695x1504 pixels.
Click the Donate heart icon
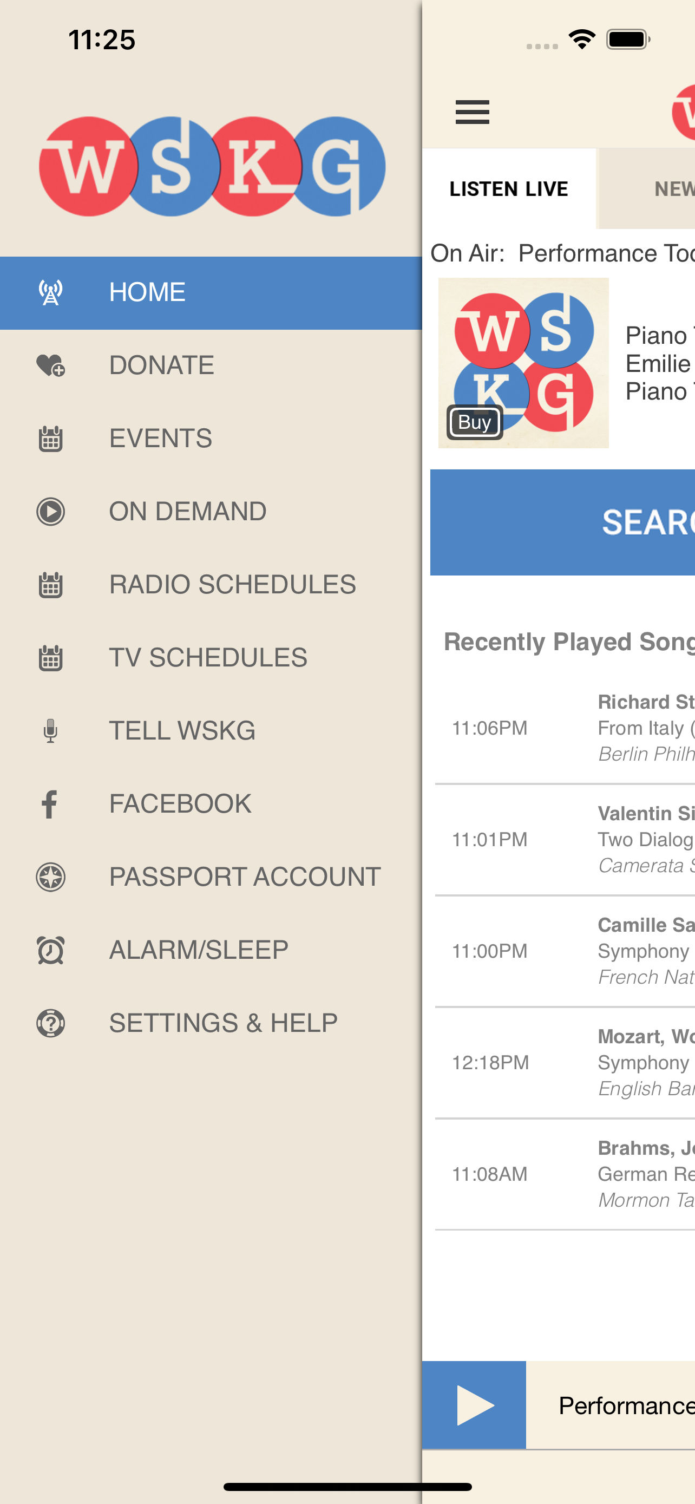(50, 365)
